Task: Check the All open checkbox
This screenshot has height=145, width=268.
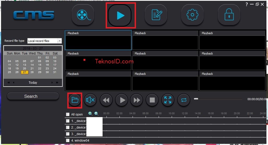Action: click(x=68, y=114)
